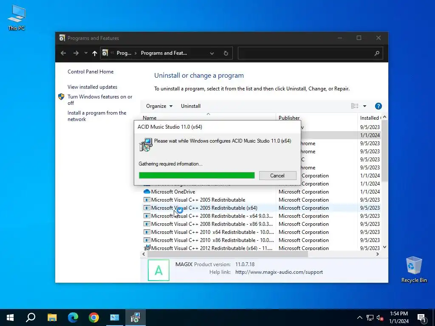Click the 1/1/2024 date in the second row

(x=370, y=135)
